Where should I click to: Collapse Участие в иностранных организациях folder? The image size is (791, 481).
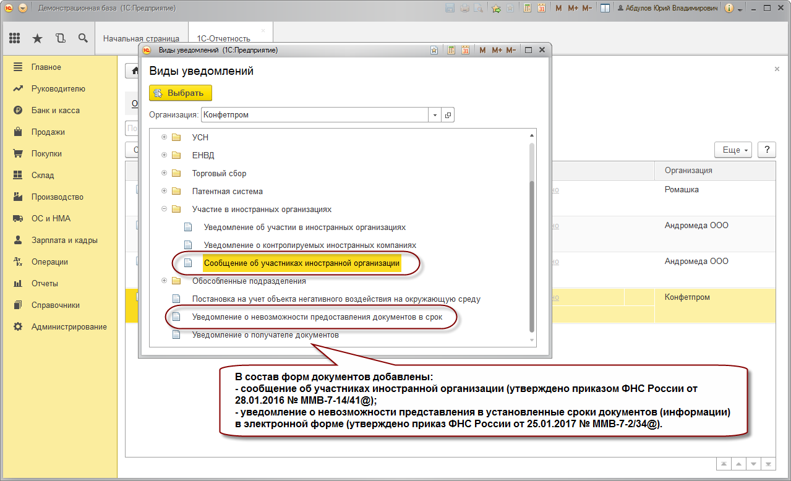(164, 209)
